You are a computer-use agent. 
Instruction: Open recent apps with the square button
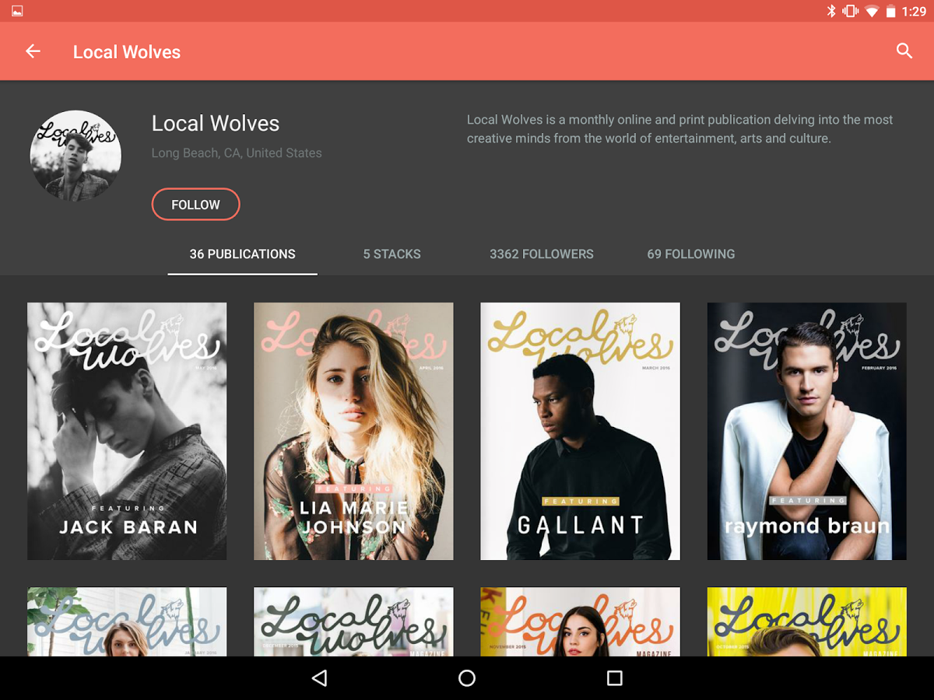pos(614,677)
